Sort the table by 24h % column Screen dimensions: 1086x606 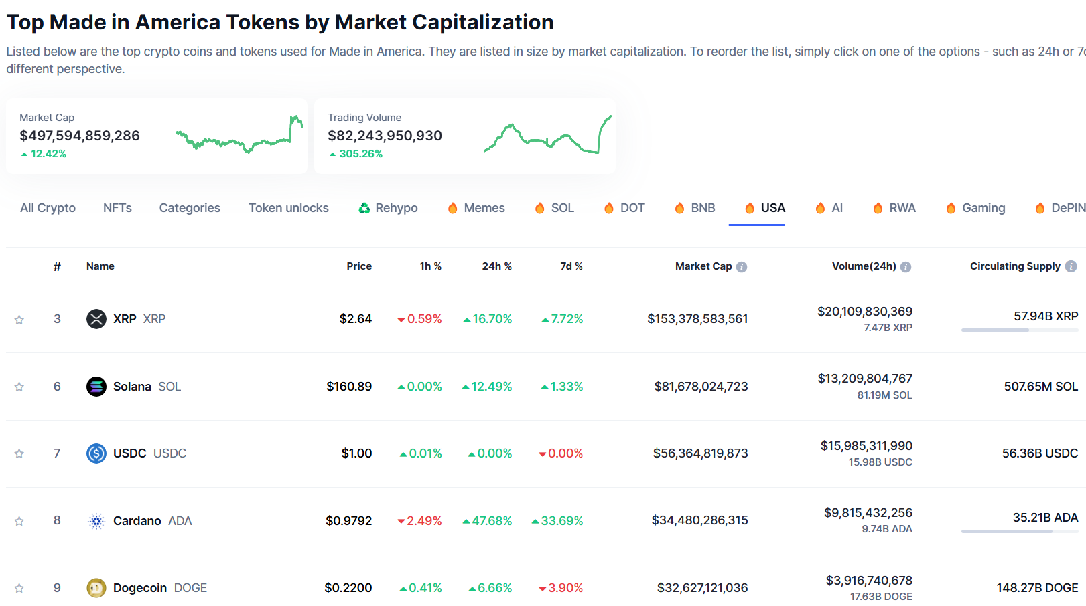point(496,266)
